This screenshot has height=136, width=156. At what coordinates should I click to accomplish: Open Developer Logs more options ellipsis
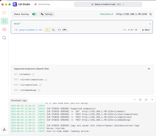(x=135, y=100)
